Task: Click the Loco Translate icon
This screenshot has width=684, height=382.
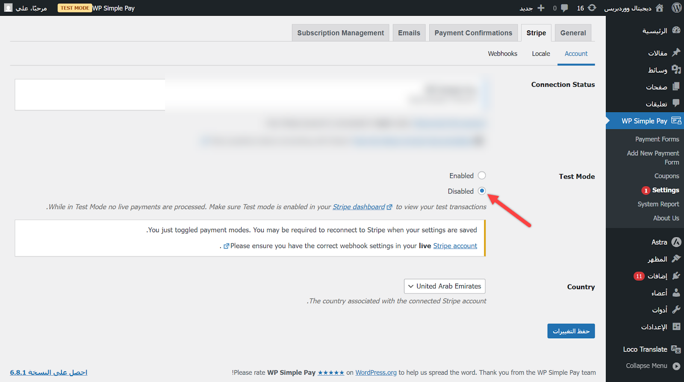Action: coord(676,349)
